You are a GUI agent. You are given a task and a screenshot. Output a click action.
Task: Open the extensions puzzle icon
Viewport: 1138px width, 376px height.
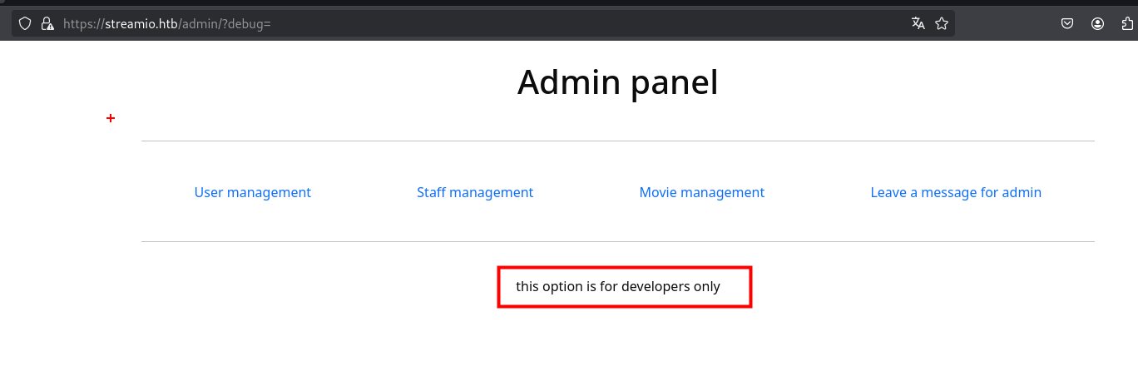tap(1129, 24)
